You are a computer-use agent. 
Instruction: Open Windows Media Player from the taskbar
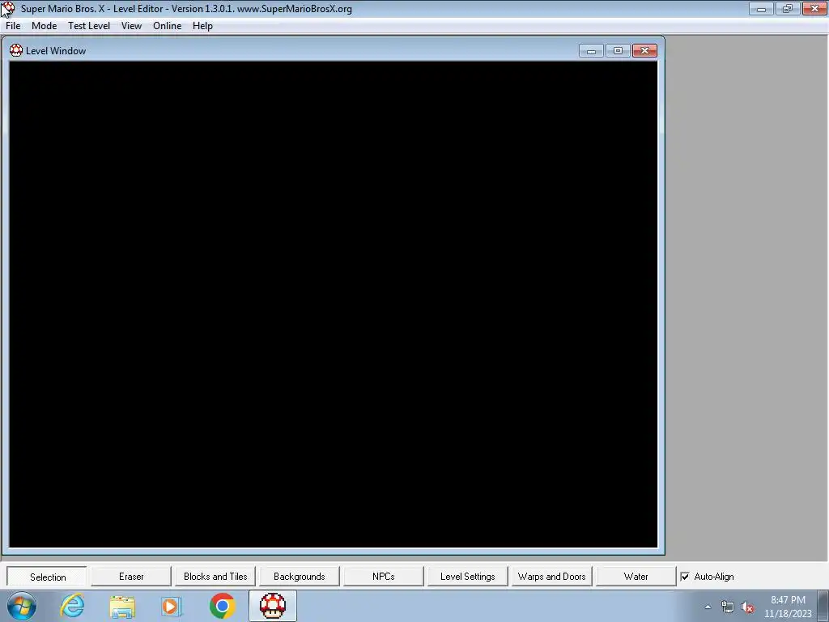(172, 606)
